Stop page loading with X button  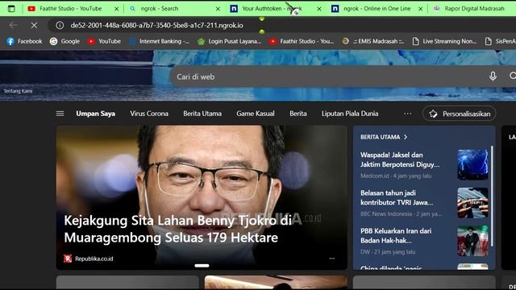[x=34, y=25]
